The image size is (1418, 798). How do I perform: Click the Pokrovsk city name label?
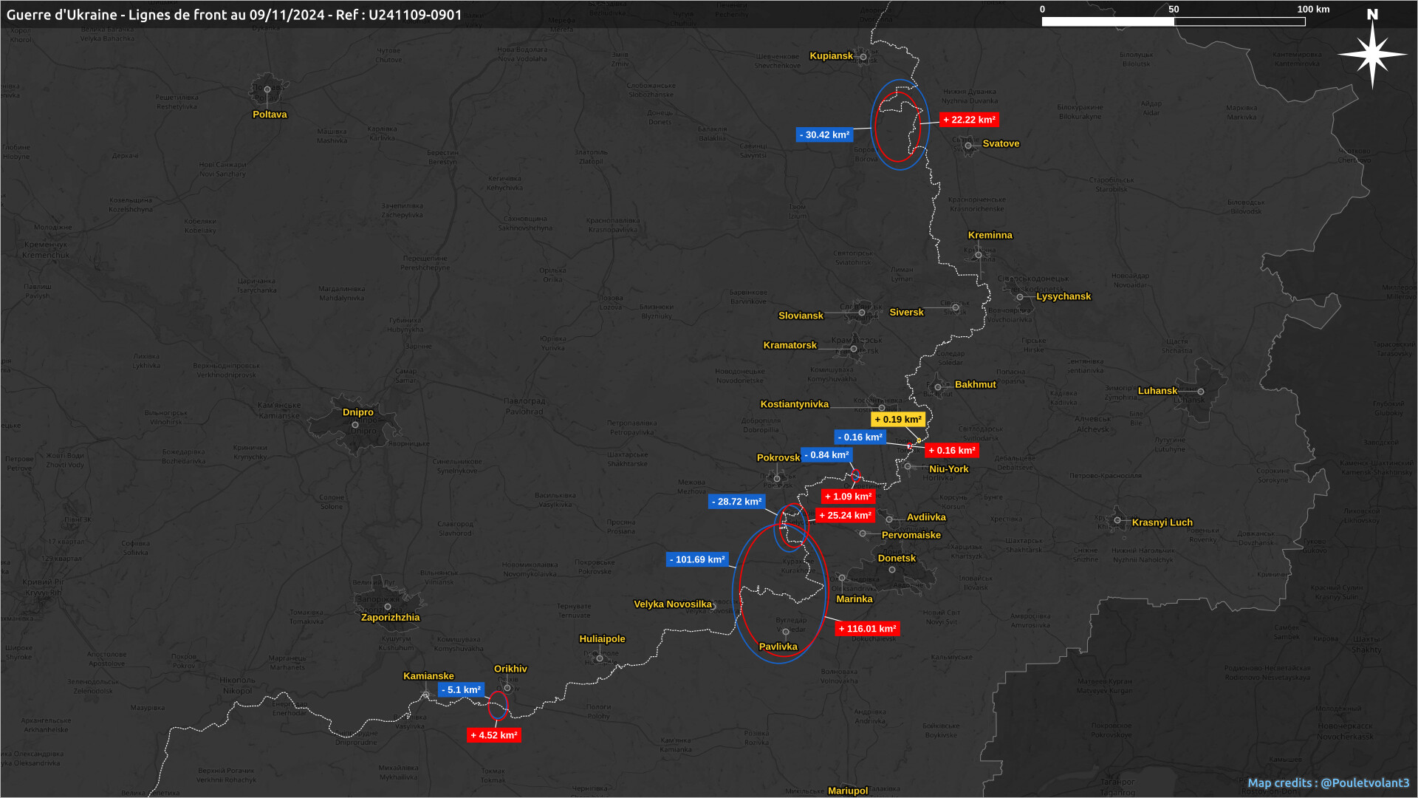[x=778, y=457]
